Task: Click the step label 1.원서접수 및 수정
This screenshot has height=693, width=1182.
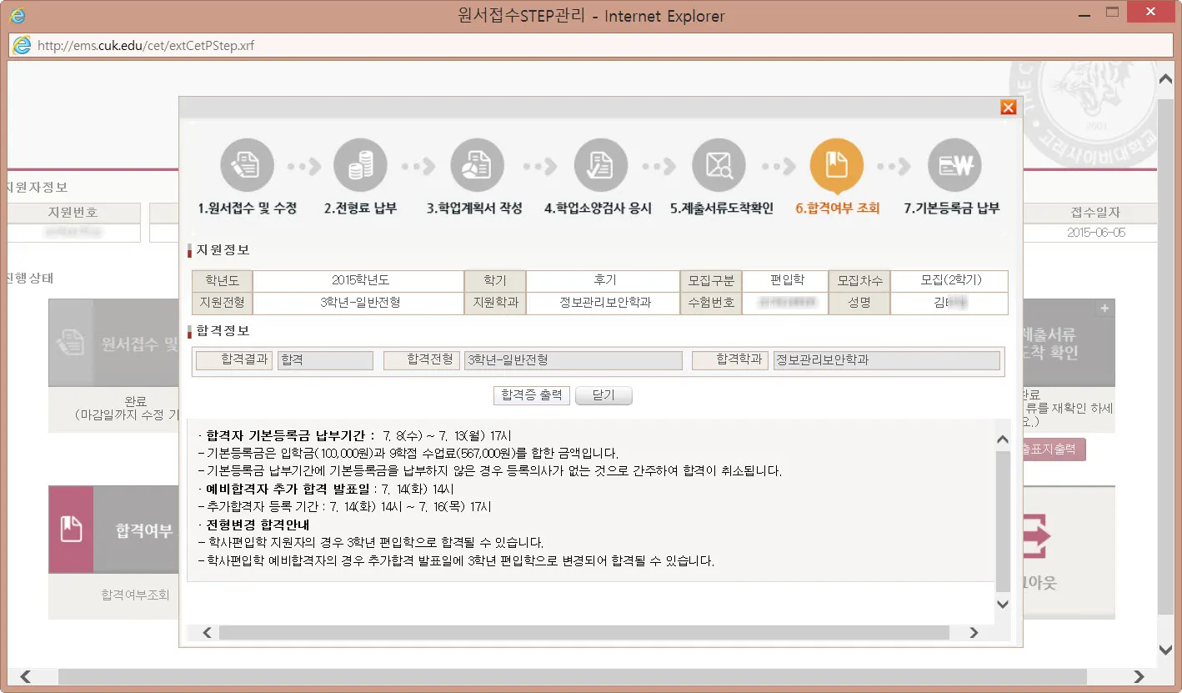Action: coord(247,208)
